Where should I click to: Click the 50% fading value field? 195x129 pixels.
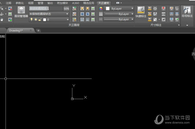click(x=66, y=8)
